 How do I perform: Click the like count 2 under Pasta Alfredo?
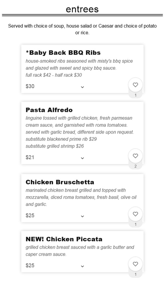pos(136,167)
